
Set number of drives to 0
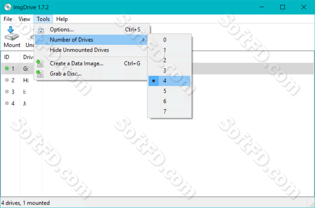(169, 40)
